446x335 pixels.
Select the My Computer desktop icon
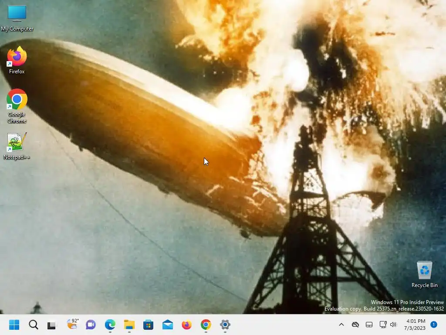(17, 18)
